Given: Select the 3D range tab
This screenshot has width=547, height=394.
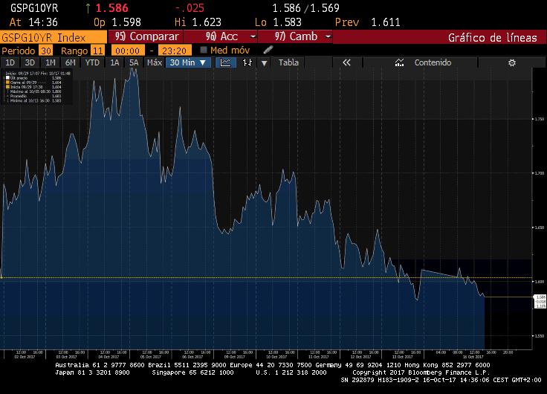Looking at the screenshot, I should click(30, 62).
